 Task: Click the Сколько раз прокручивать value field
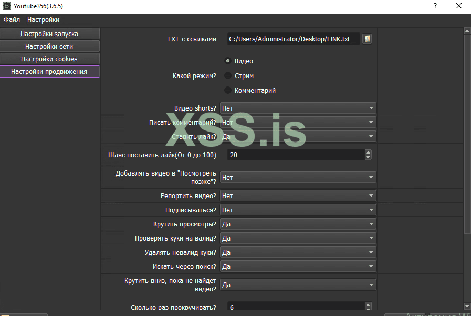296,306
